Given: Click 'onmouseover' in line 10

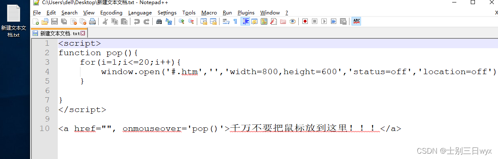Looking at the screenshot, I should point(152,129).
